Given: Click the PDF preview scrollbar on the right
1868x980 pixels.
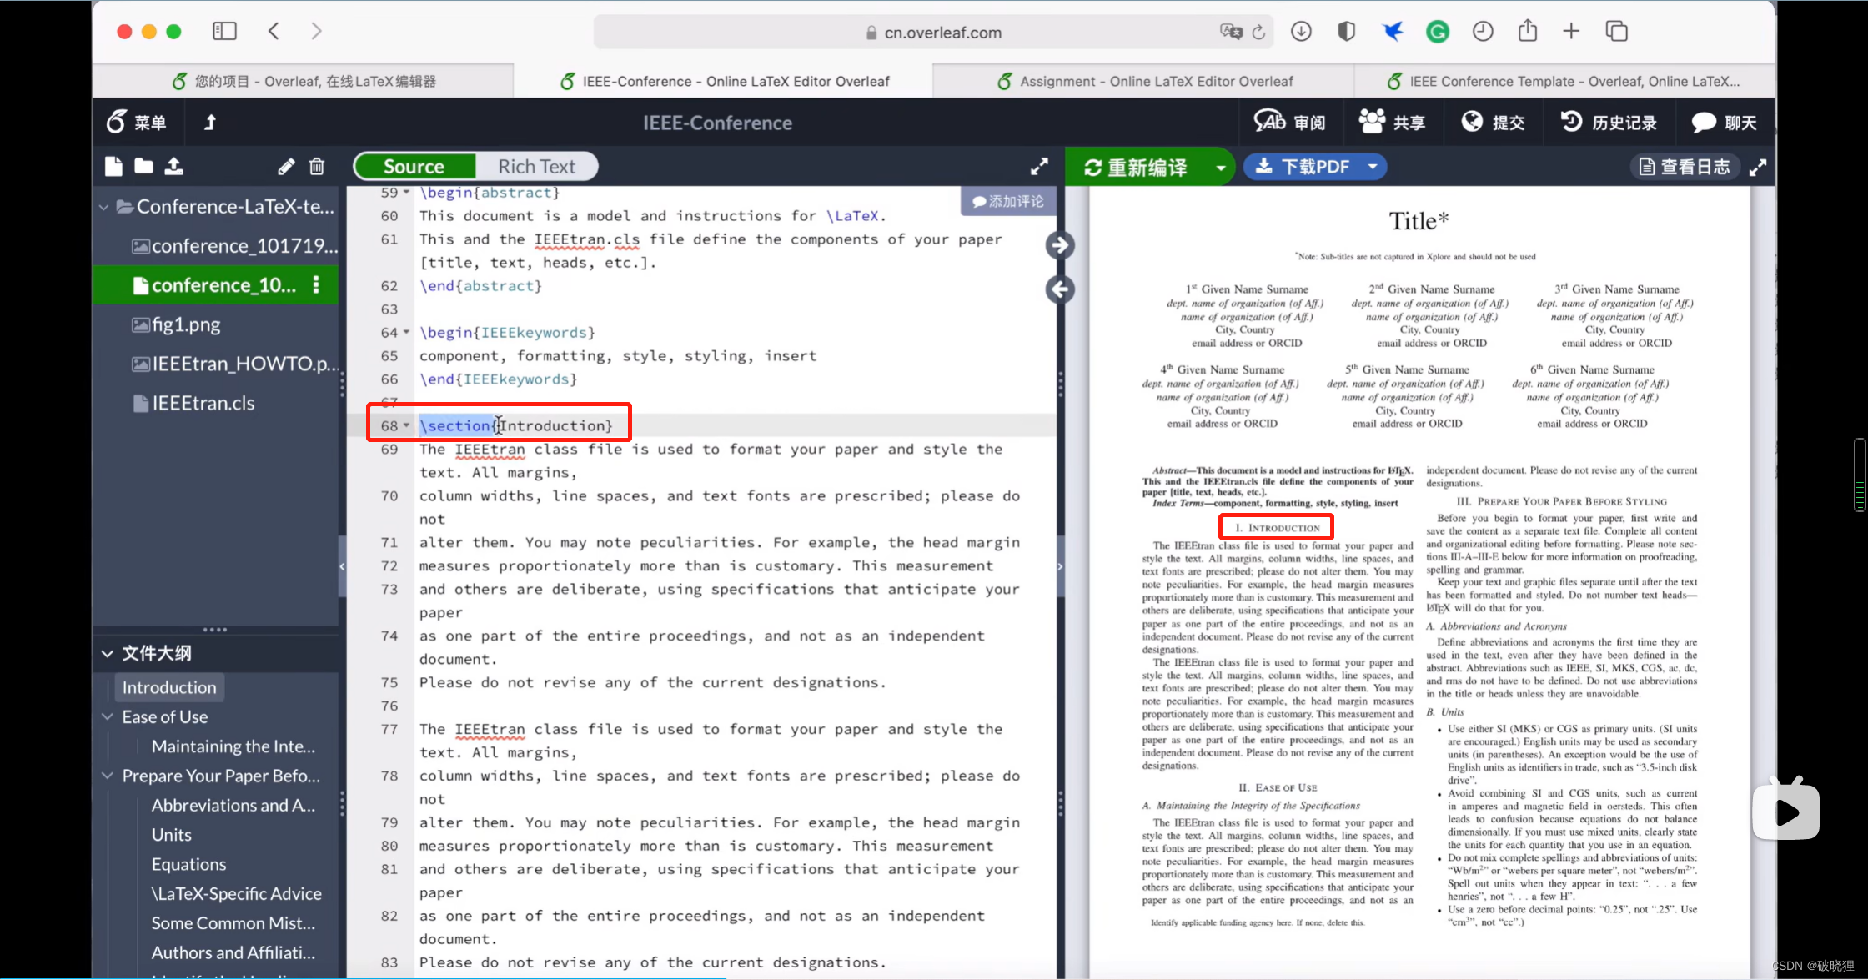Looking at the screenshot, I should [x=1858, y=475].
